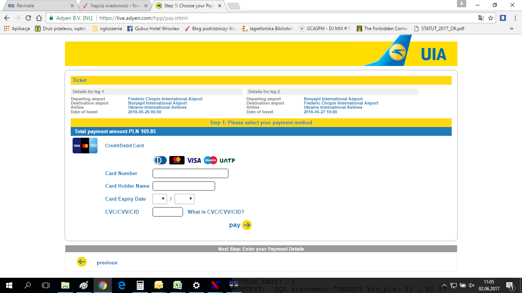Open Qubus Hotel Wrocław bookmark
This screenshot has width=522, height=293.
pos(153,28)
